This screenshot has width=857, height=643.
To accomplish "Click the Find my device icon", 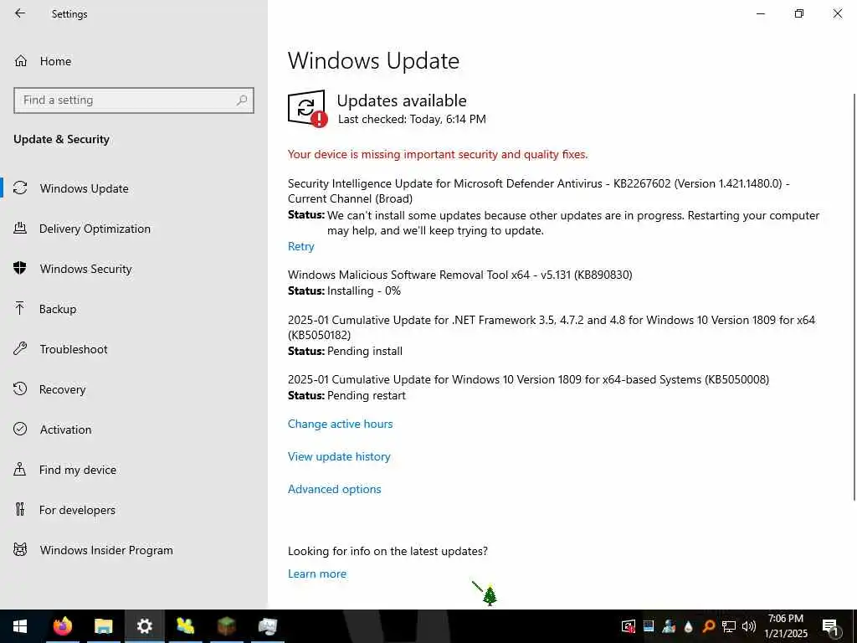I will pyautogui.click(x=20, y=469).
